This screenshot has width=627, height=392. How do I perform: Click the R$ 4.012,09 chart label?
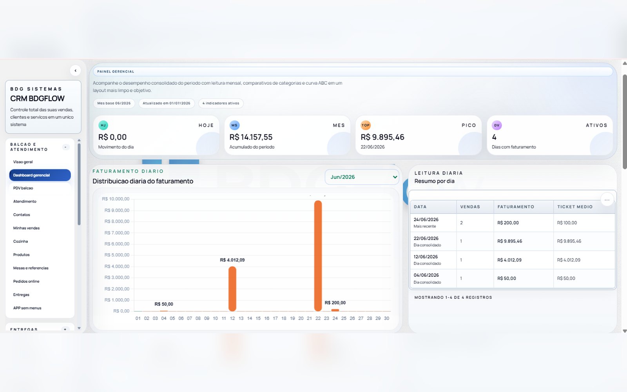click(x=232, y=260)
